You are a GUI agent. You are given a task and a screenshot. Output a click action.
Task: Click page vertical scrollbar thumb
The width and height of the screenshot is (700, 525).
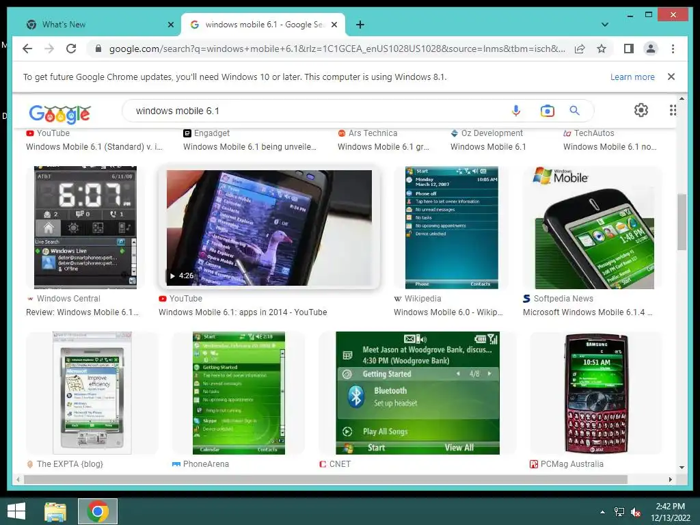[x=682, y=222]
